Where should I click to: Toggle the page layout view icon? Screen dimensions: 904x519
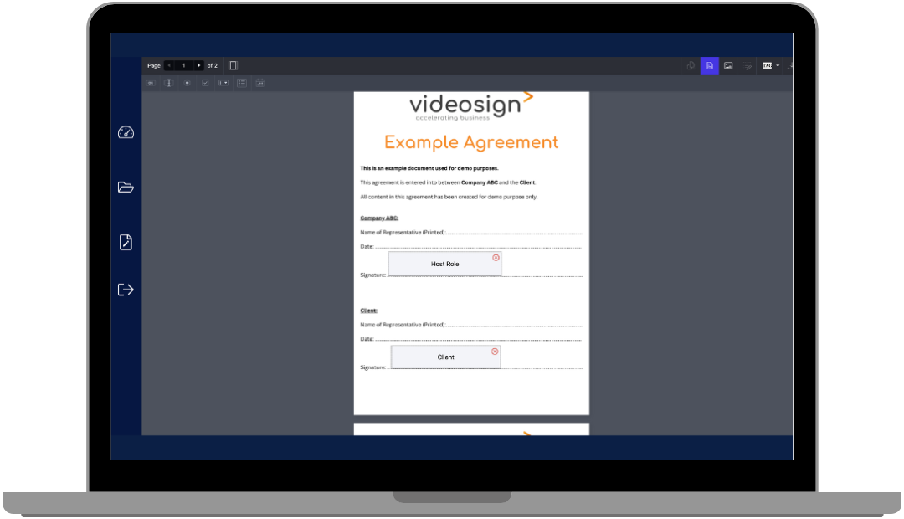click(x=234, y=65)
